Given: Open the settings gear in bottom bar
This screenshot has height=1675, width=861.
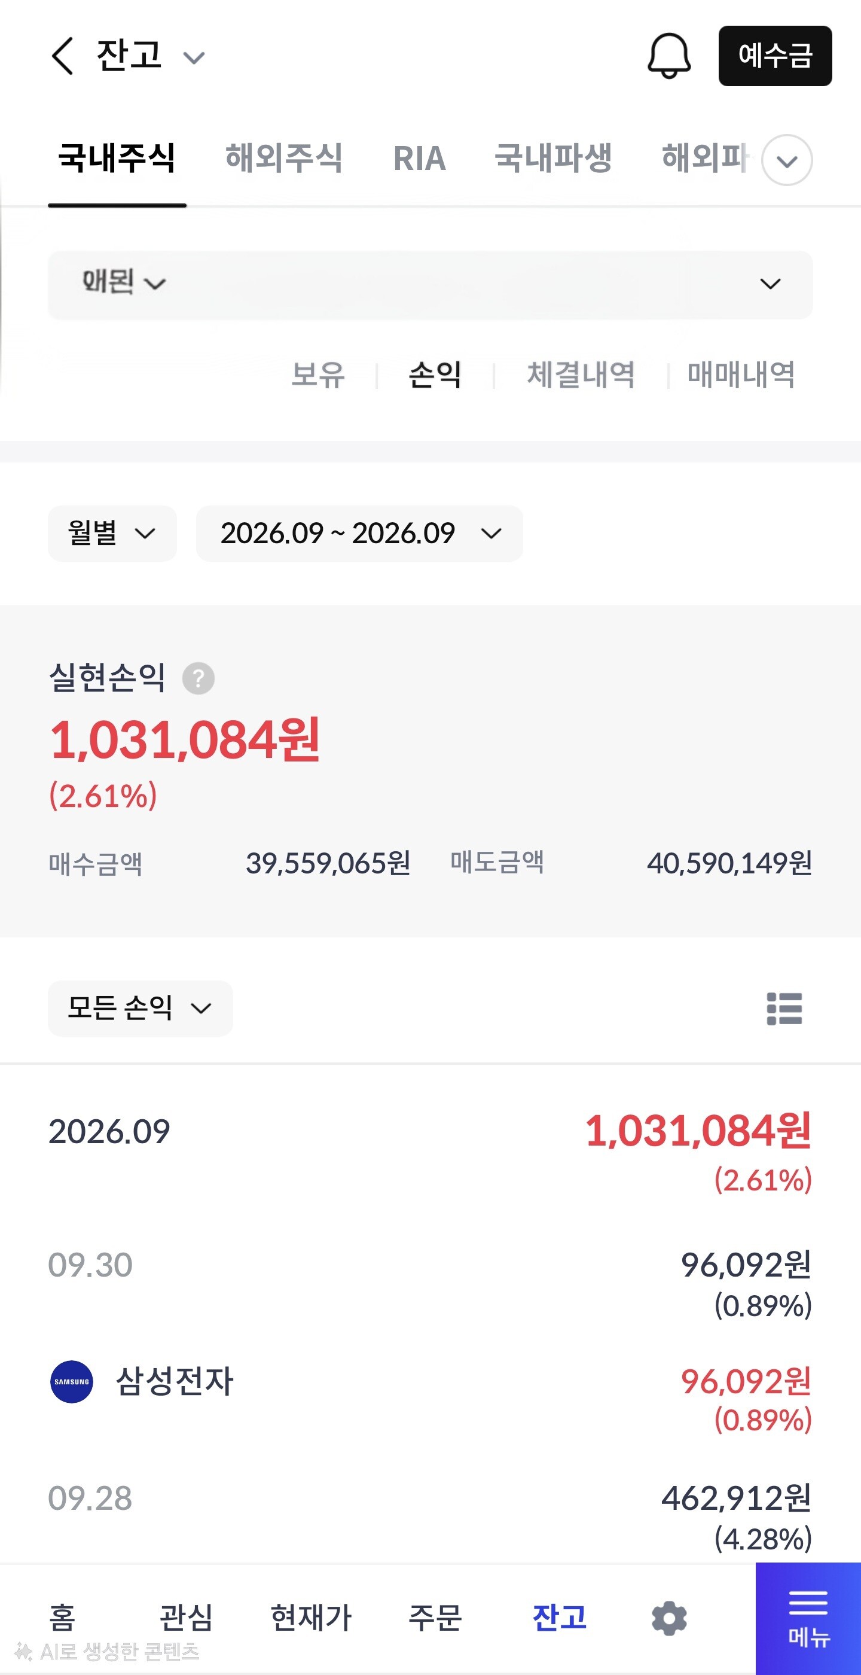Looking at the screenshot, I should click(x=668, y=1618).
